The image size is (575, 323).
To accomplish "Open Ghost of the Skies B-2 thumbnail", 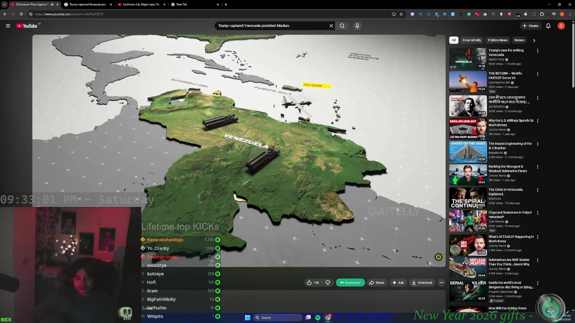I will pos(468,151).
